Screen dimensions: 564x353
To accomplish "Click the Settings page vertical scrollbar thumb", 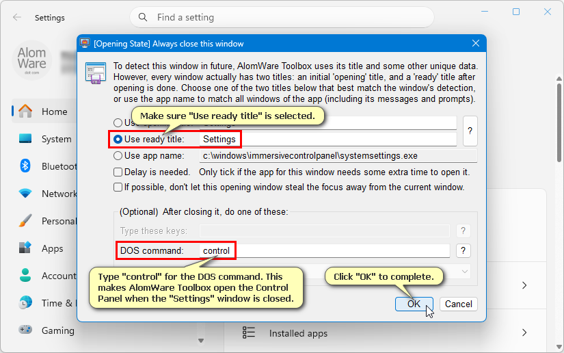I will [559, 122].
